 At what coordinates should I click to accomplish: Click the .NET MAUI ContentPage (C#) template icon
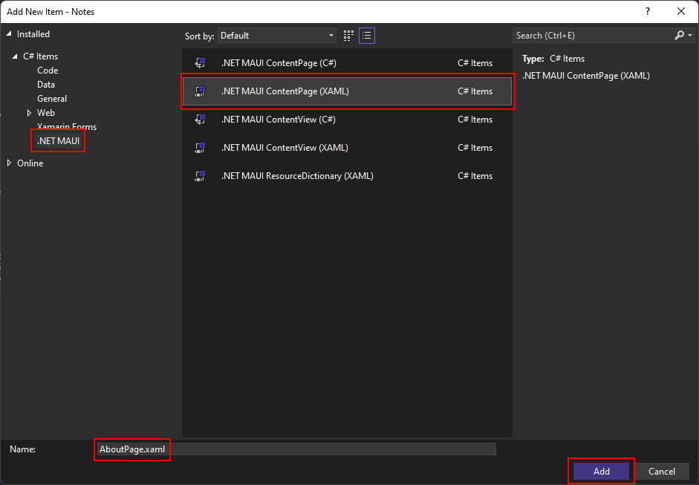(199, 62)
